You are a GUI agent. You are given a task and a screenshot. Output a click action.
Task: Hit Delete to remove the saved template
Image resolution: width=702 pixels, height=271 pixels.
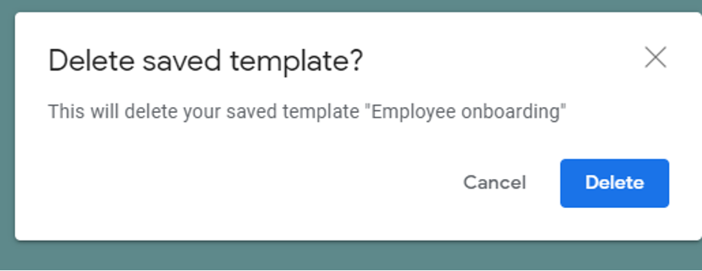pos(614,183)
